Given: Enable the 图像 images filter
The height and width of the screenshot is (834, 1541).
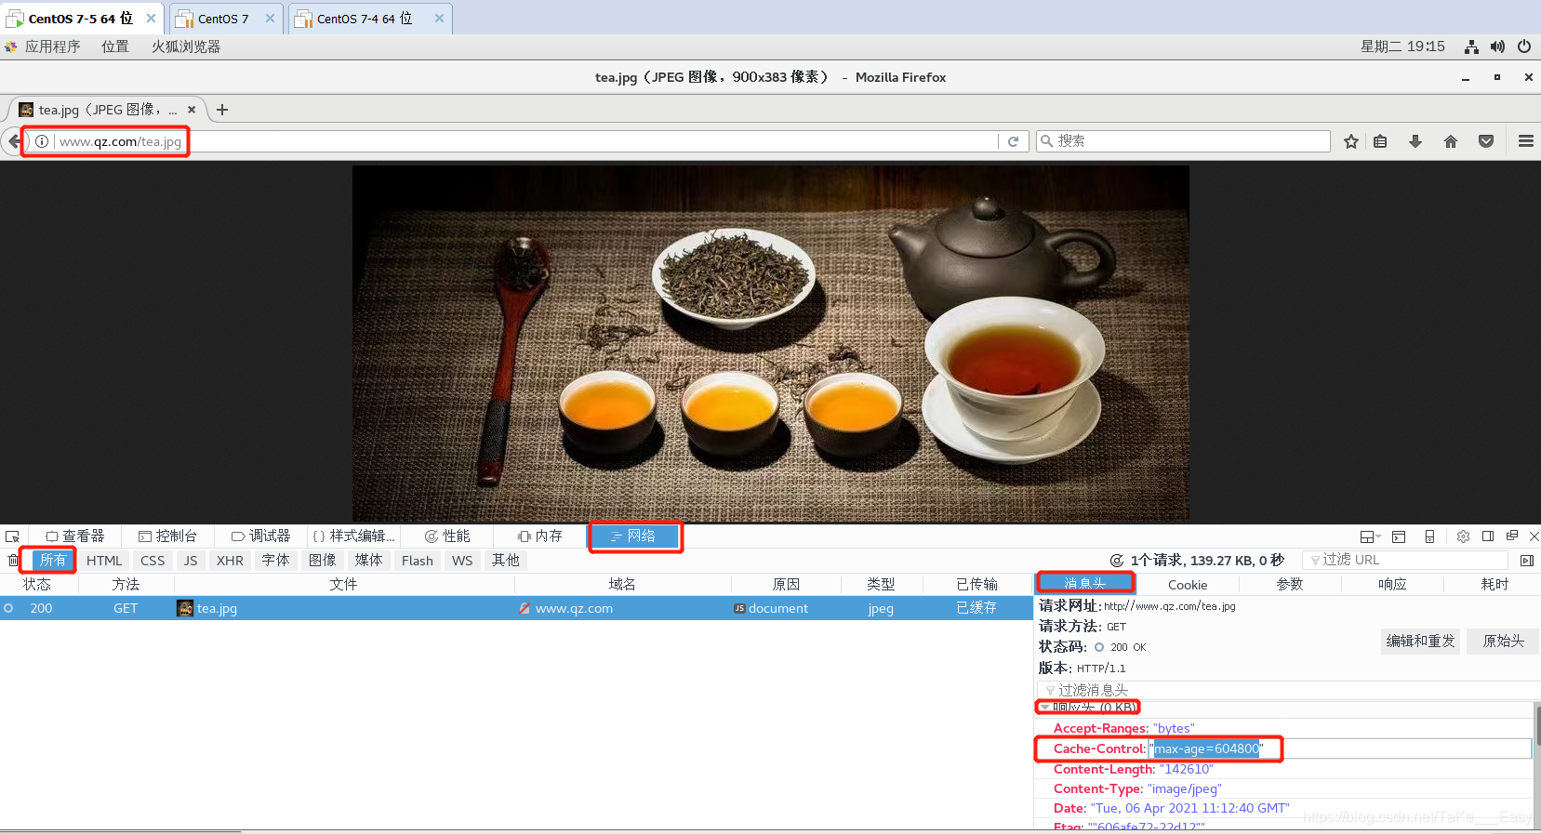Looking at the screenshot, I should click(x=323, y=561).
